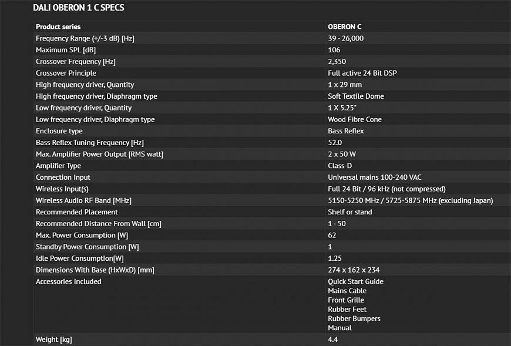The height and width of the screenshot is (346, 511).
Task: Select the Soft Textile Dome value
Action: [x=356, y=96]
